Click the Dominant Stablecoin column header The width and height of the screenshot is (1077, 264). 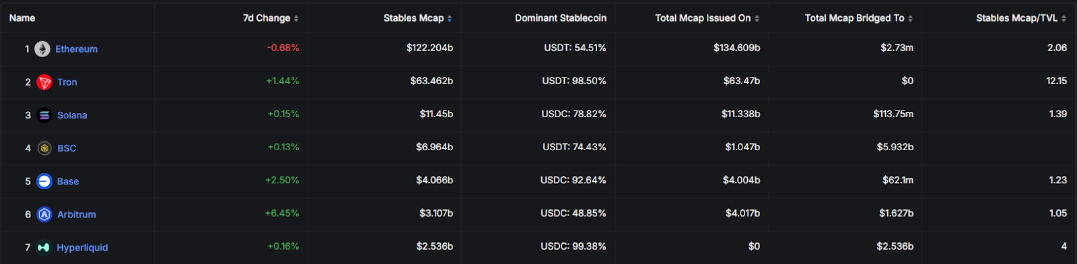pos(561,18)
